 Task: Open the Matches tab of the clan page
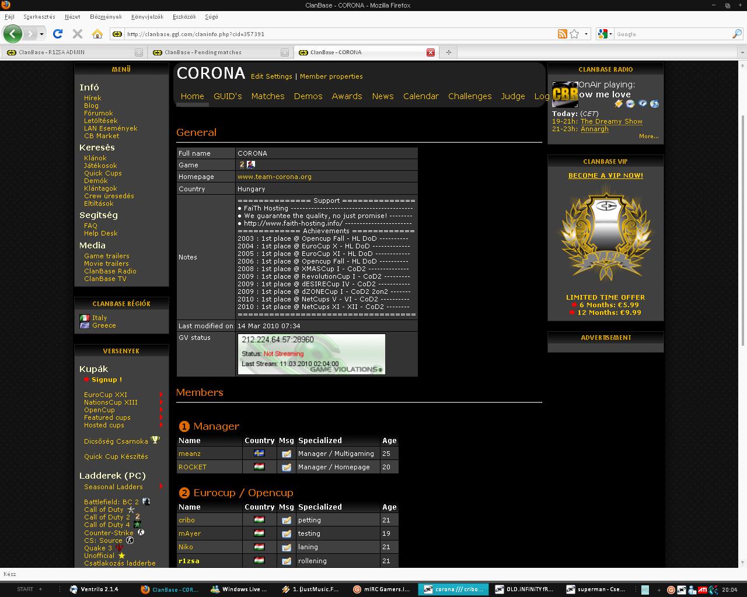click(268, 96)
